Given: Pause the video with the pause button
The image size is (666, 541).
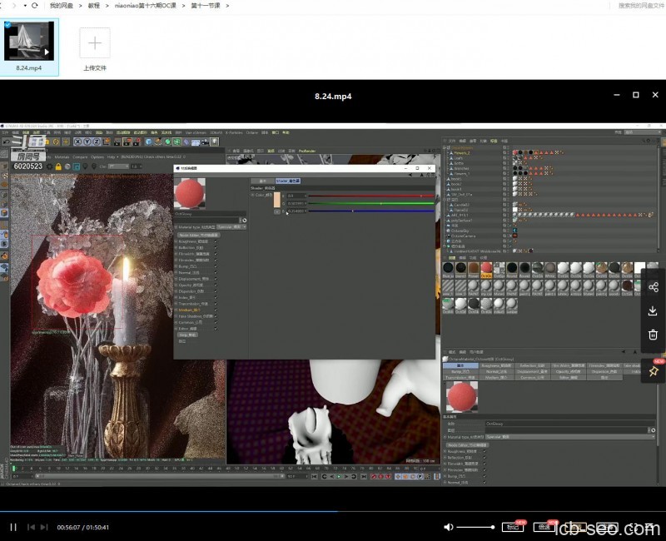Looking at the screenshot, I should click(x=13, y=527).
